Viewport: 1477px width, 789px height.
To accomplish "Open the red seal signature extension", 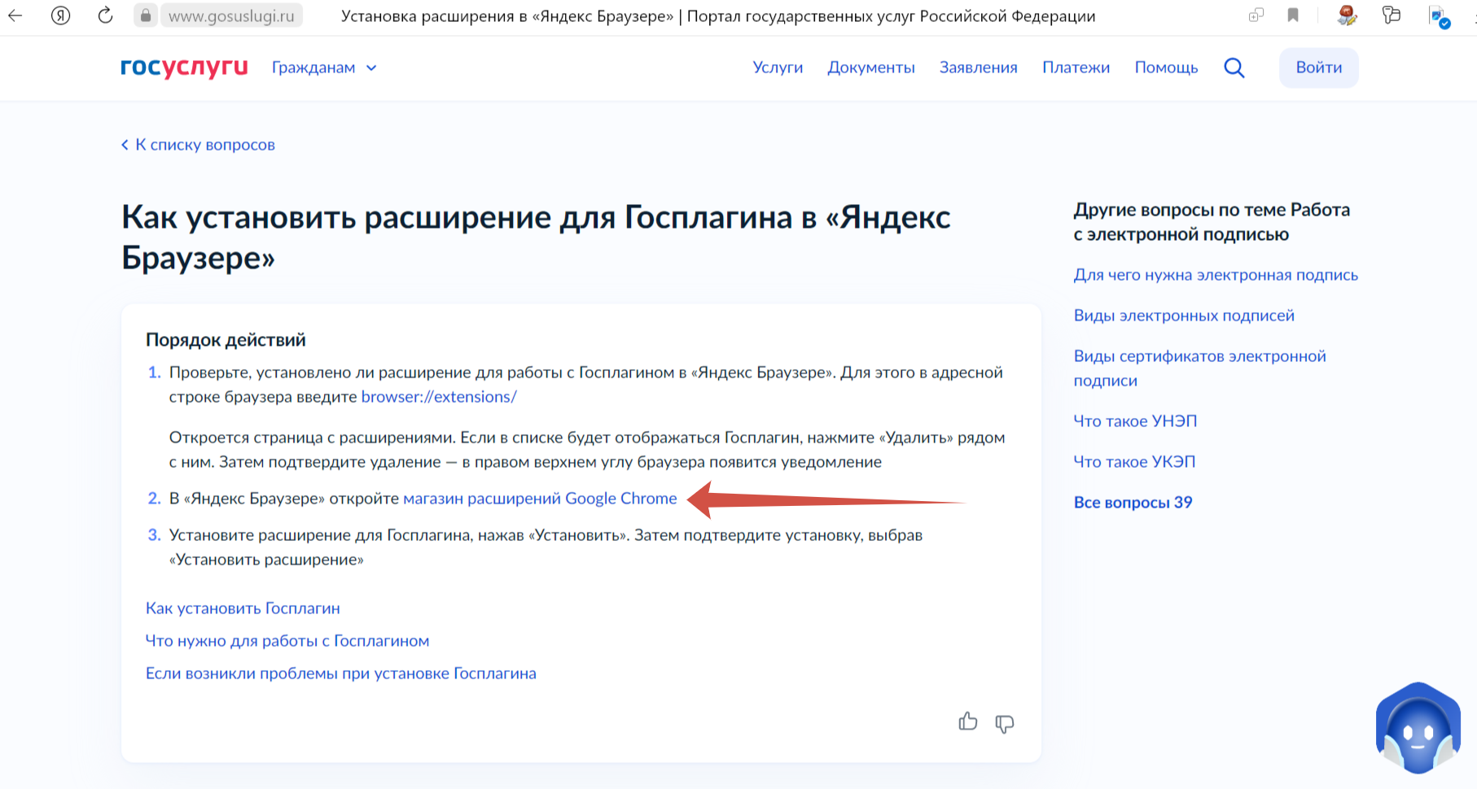I will [1347, 15].
